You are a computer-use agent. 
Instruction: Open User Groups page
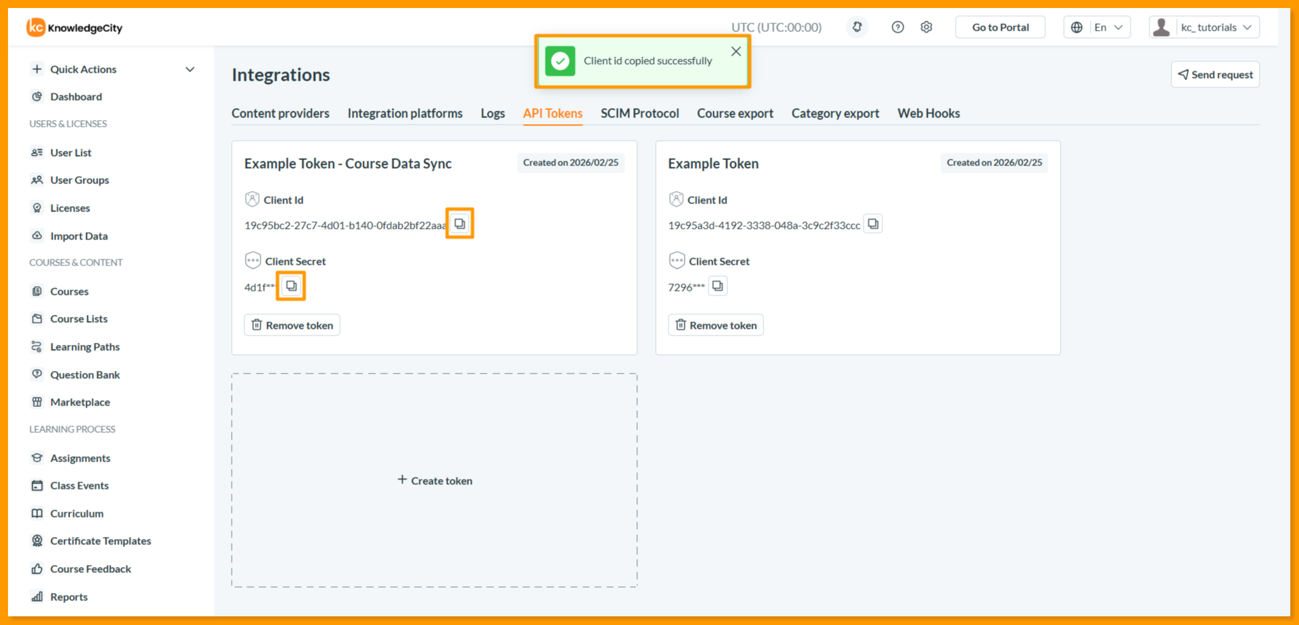79,180
